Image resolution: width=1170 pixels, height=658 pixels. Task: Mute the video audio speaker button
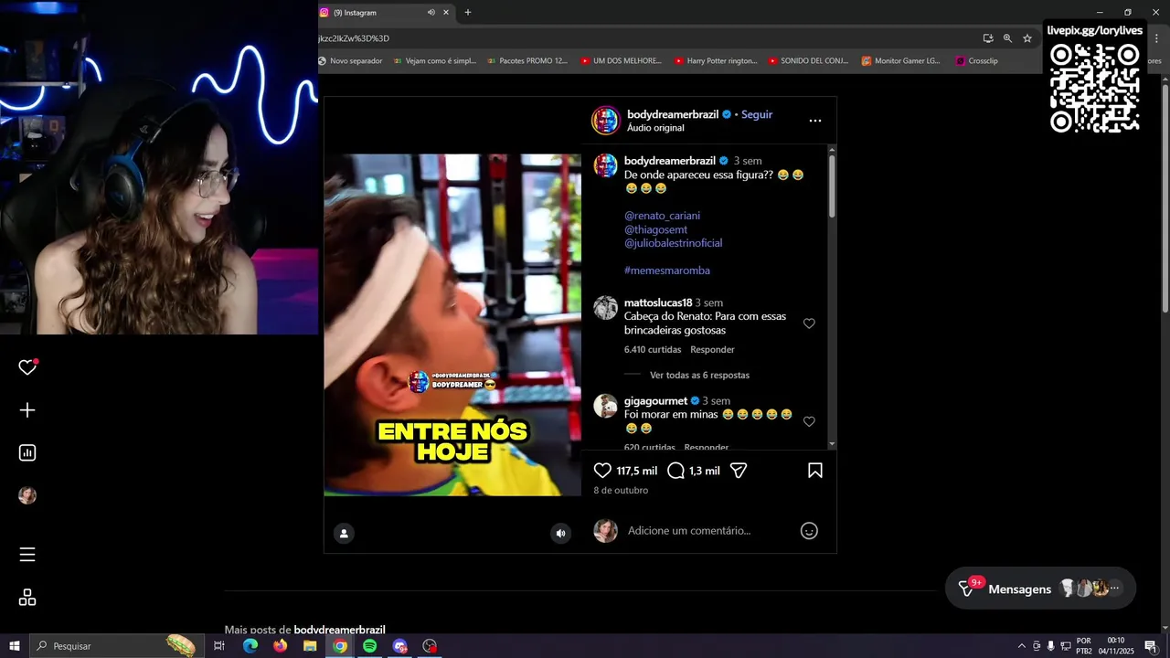(561, 534)
